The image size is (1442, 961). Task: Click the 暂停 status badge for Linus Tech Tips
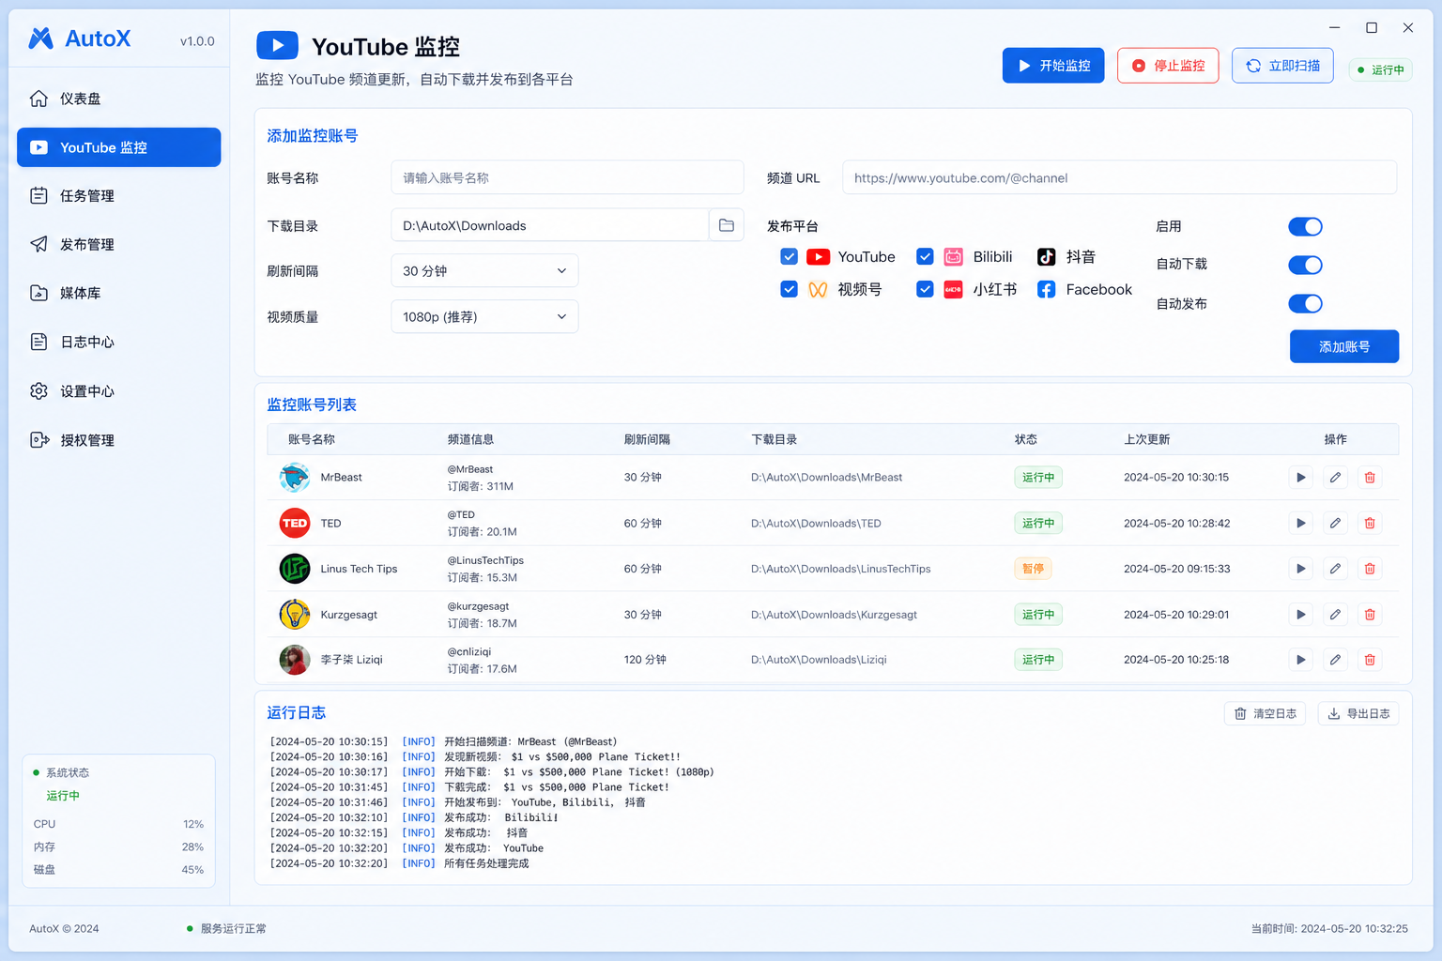[x=1033, y=569]
